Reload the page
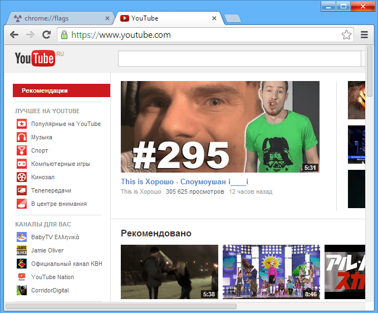Screen dimensions: 378x313 47,35
